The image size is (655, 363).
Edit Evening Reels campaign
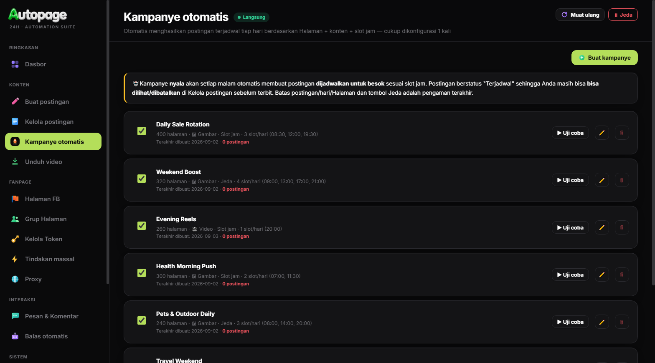pyautogui.click(x=602, y=227)
